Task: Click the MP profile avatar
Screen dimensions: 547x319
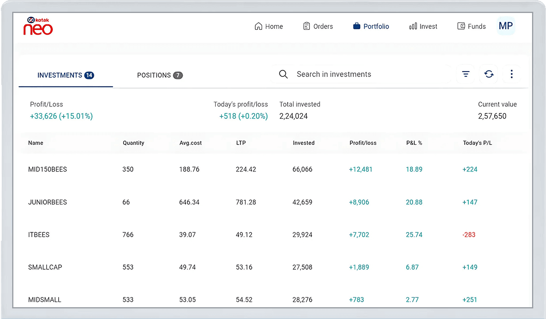Action: point(505,26)
